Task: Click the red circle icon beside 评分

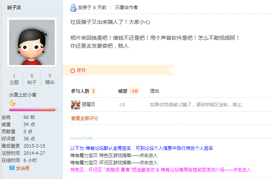Action: [x=73, y=70]
